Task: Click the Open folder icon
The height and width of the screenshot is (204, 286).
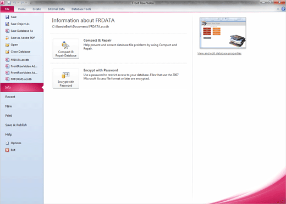Action: (7, 45)
